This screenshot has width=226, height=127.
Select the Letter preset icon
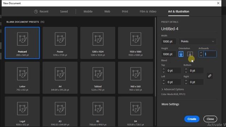[x=23, y=74]
